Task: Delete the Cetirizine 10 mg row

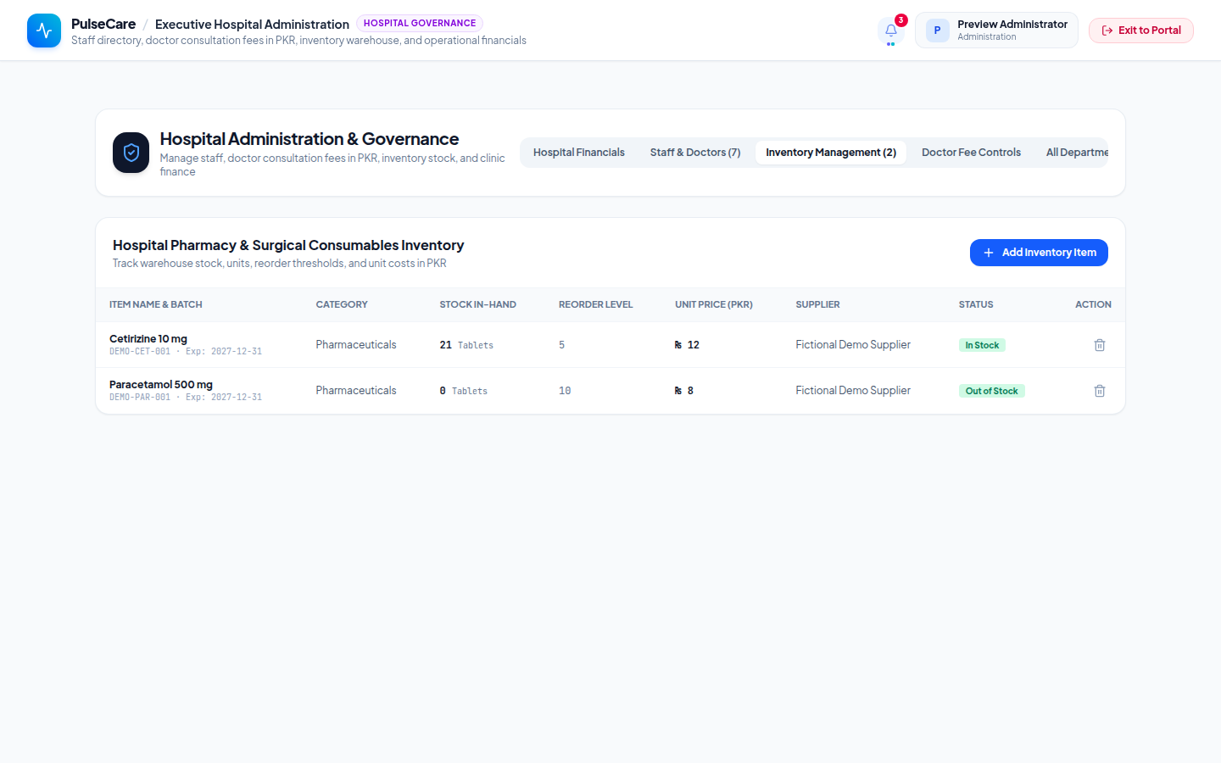Action: (x=1100, y=345)
